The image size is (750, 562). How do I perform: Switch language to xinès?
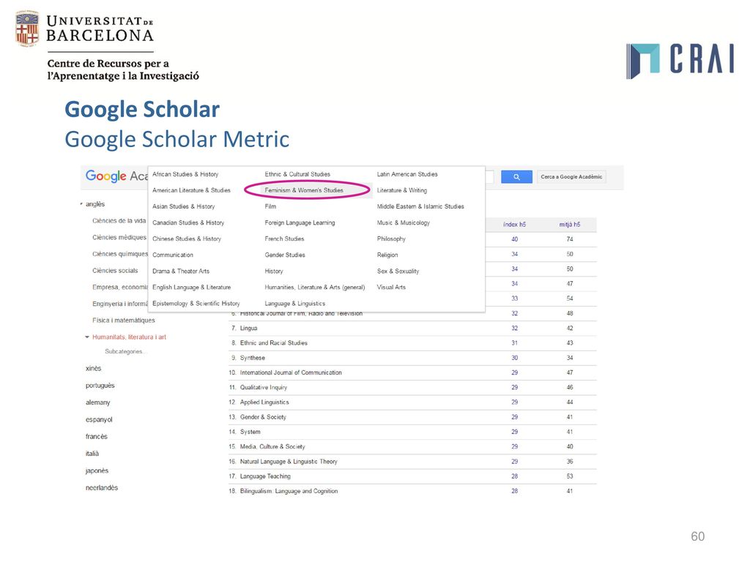[93, 369]
